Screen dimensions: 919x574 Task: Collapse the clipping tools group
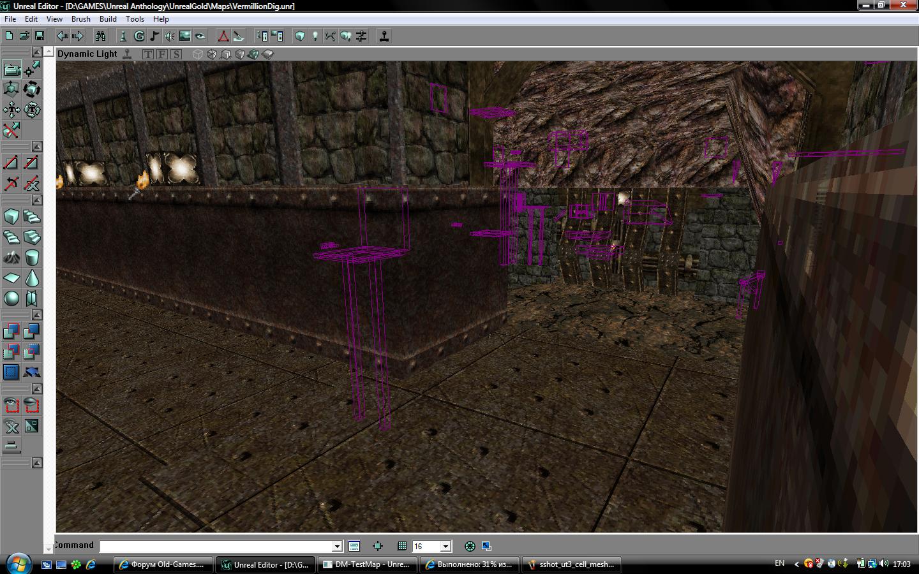click(37, 147)
